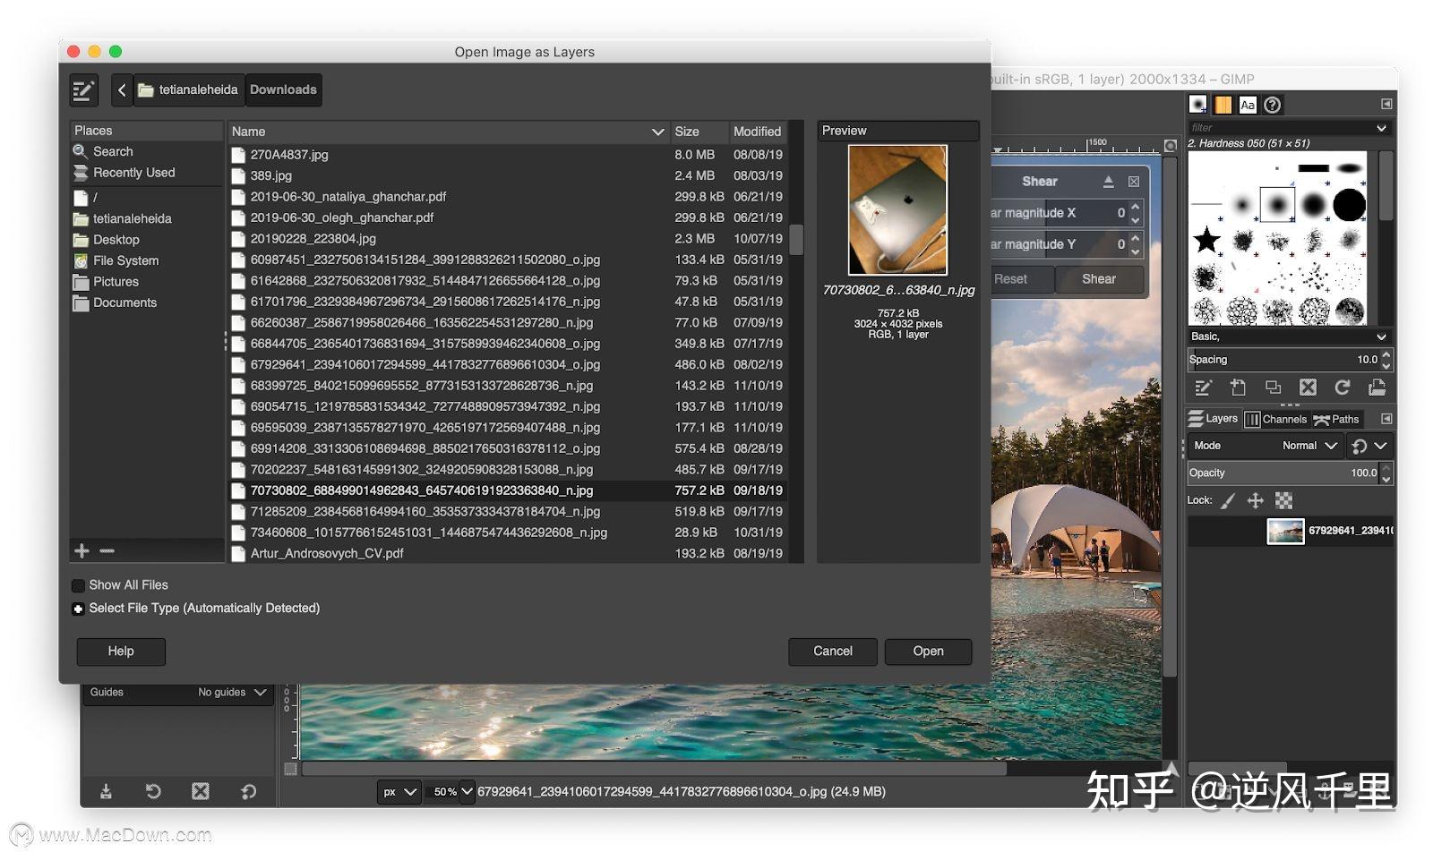1433x852 pixels.
Task: Click the Open button
Action: point(928,652)
